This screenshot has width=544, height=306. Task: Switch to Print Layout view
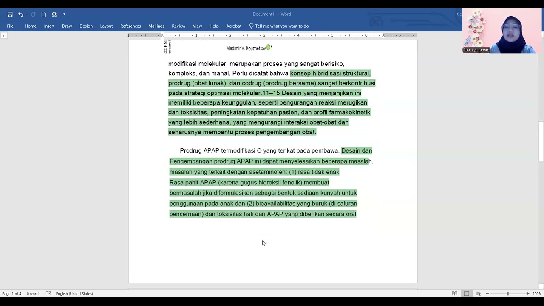pyautogui.click(x=467, y=294)
